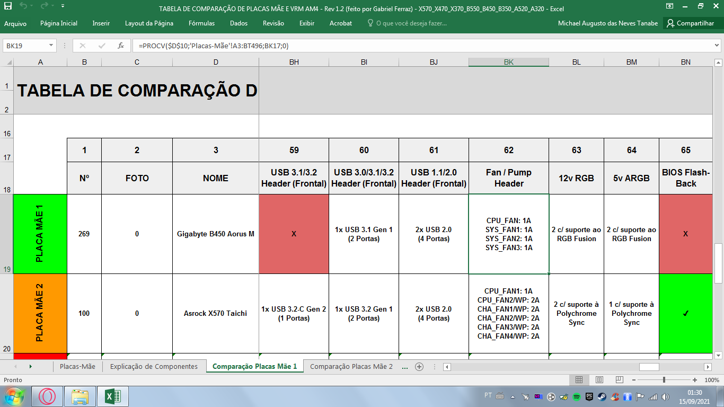The image size is (724, 407).
Task: Open the Arquivo menu
Action: (x=15, y=23)
